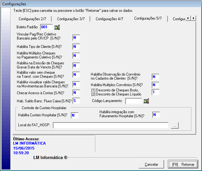Switch to the Configurações 2/7 tab
This screenshot has width=202, height=171.
32,19
